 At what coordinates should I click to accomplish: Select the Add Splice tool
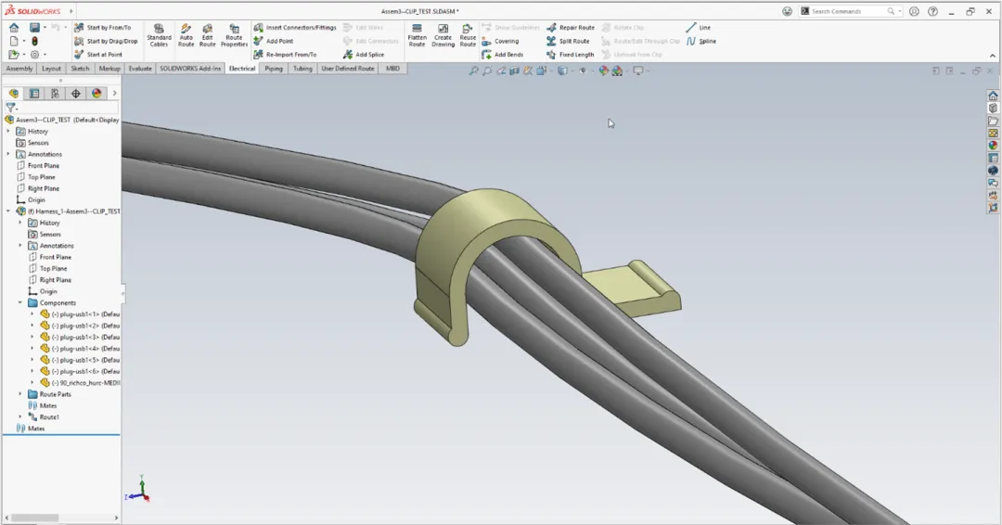point(364,55)
